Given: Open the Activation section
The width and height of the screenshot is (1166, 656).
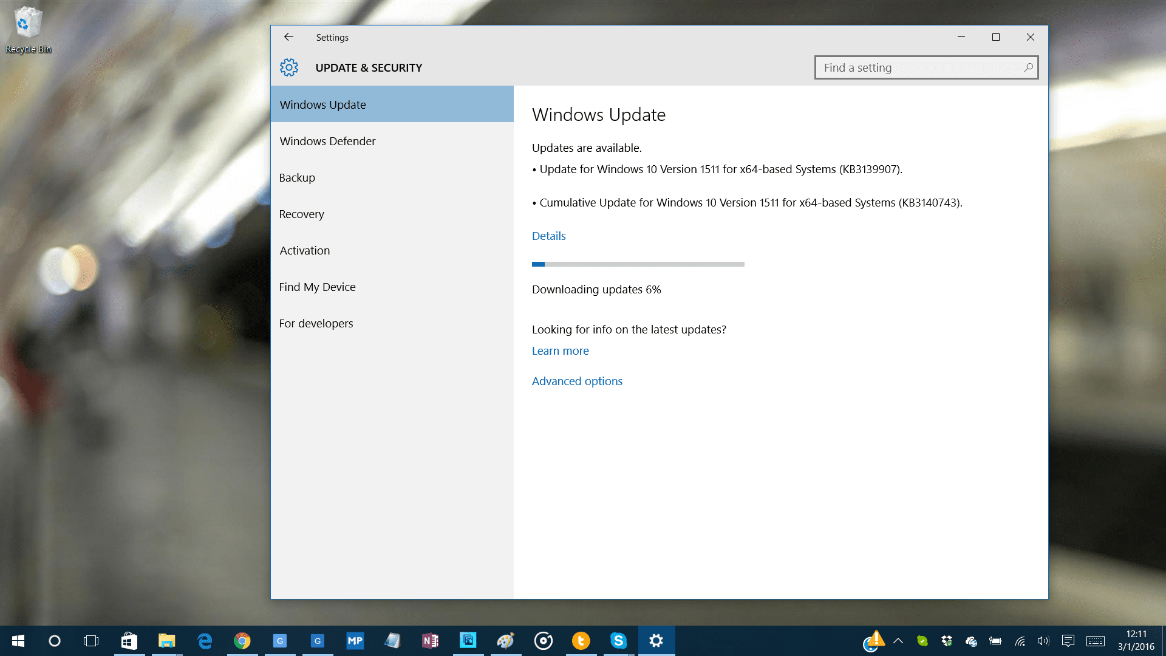Looking at the screenshot, I should [304, 250].
